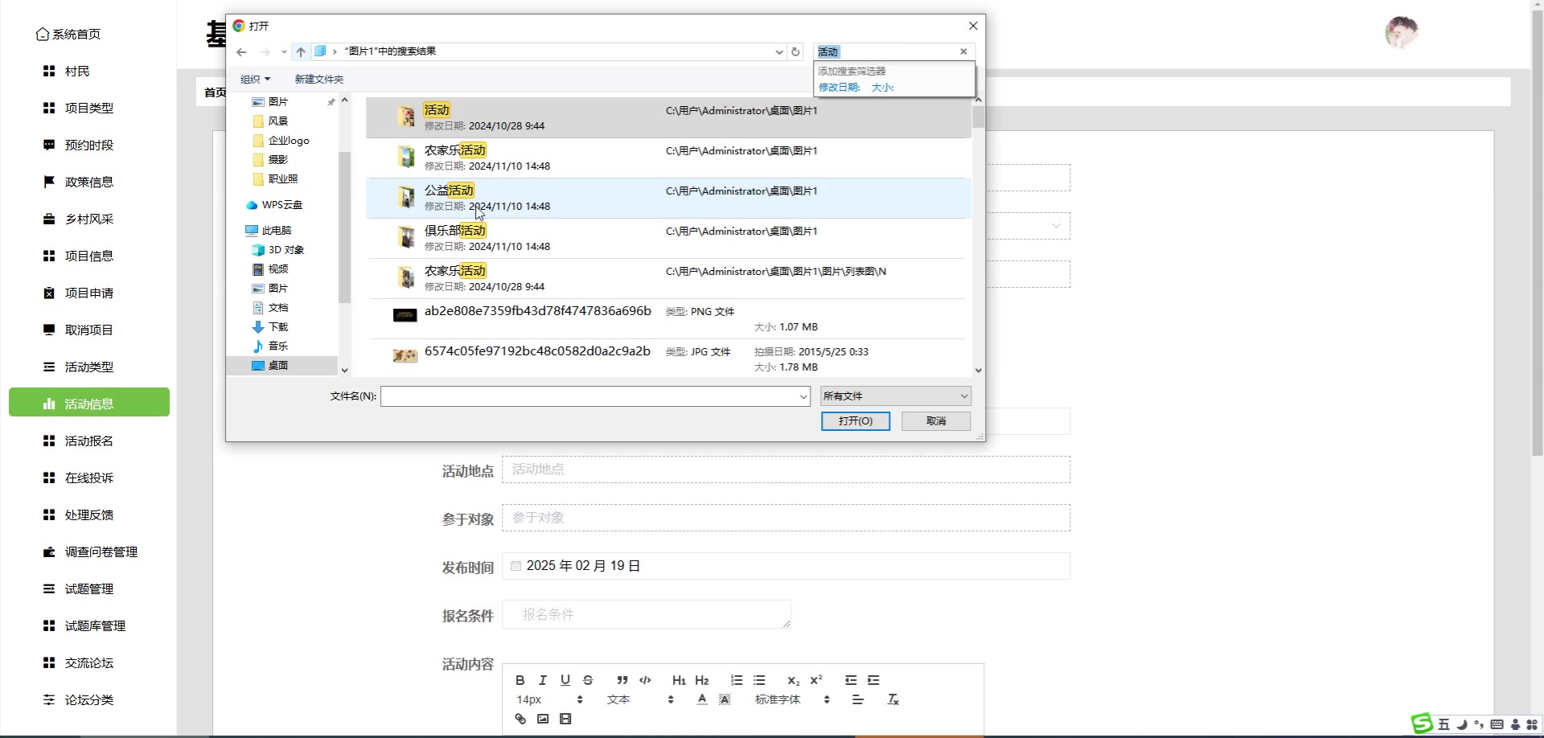Open 论坛分类 in the sidebar

tap(88, 699)
